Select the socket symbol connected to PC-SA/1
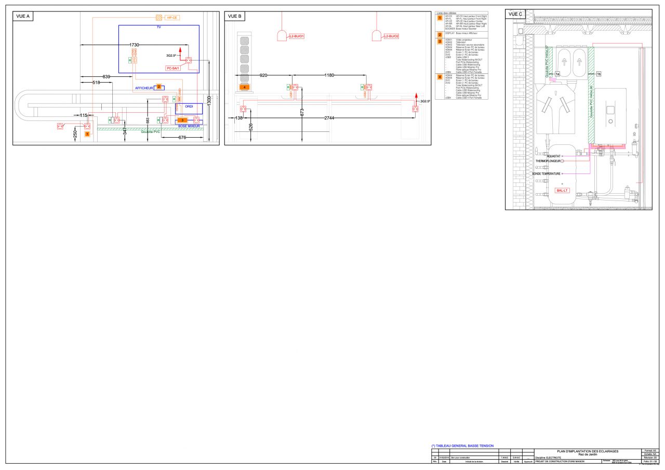665x470 pixels. [189, 61]
